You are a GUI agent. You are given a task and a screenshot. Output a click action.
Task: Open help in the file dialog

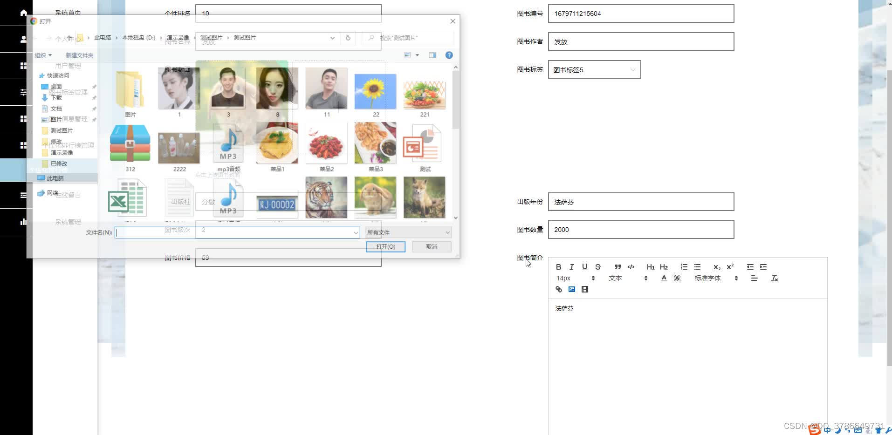click(x=449, y=55)
